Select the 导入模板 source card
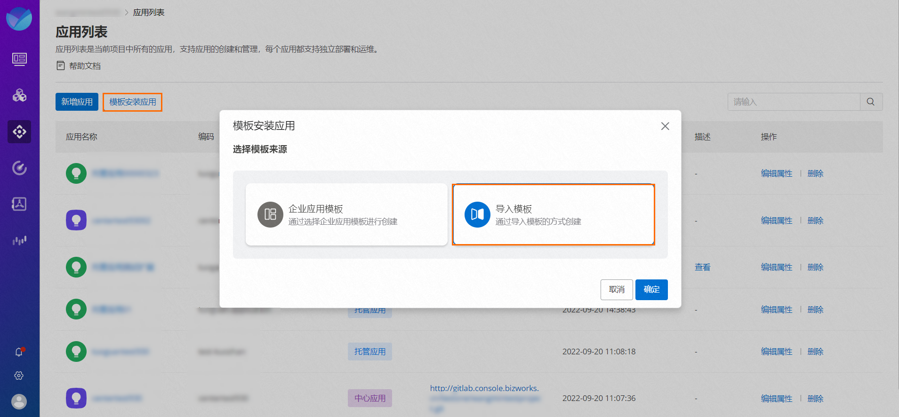The width and height of the screenshot is (899, 417). pyautogui.click(x=554, y=214)
